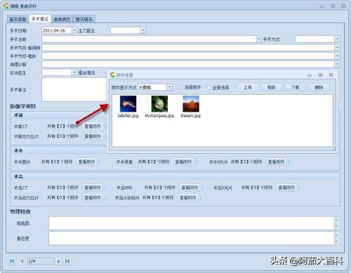
Task: Go to the previous patient record
Action: pos(22,261)
